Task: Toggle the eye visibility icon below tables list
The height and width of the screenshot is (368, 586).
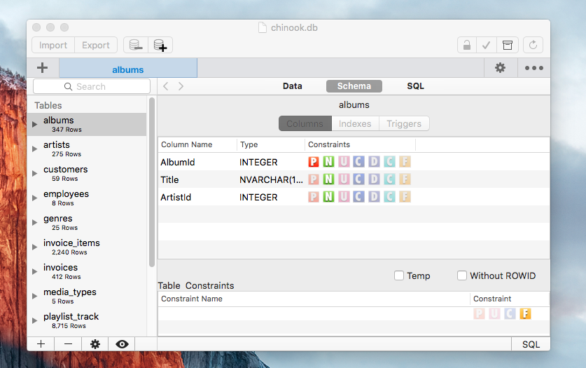Action: coord(122,344)
